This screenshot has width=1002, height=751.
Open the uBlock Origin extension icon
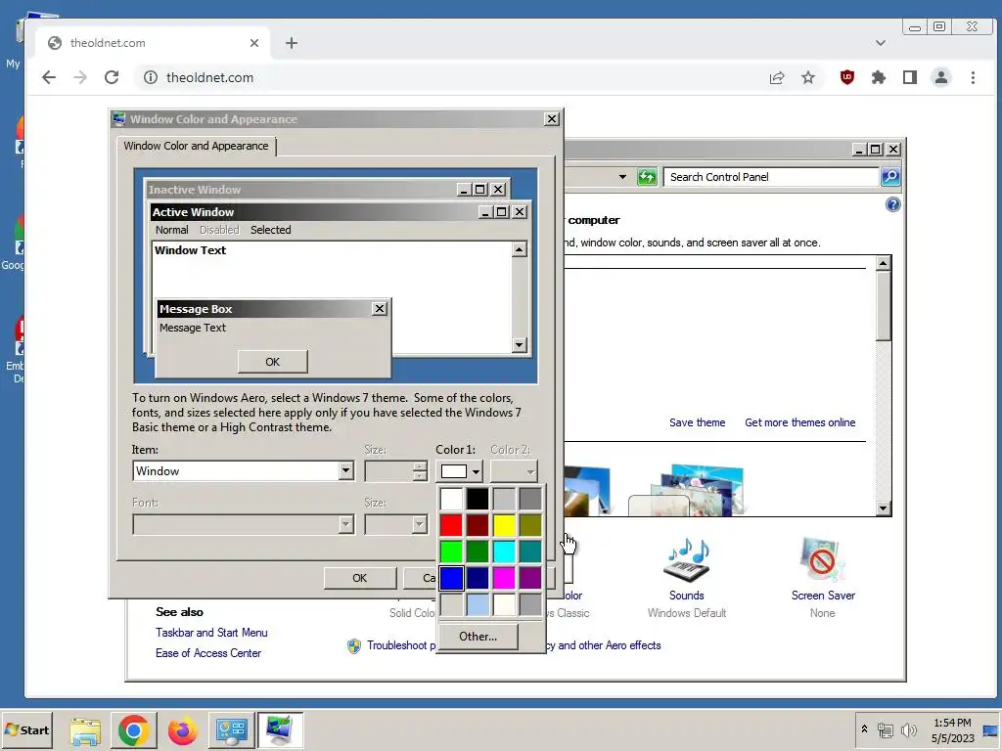(846, 77)
